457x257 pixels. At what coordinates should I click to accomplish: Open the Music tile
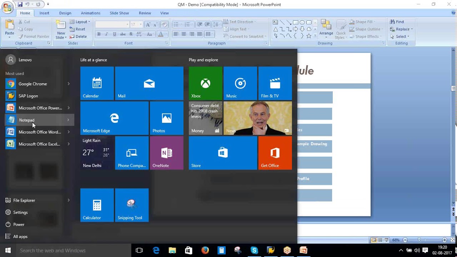240,83
